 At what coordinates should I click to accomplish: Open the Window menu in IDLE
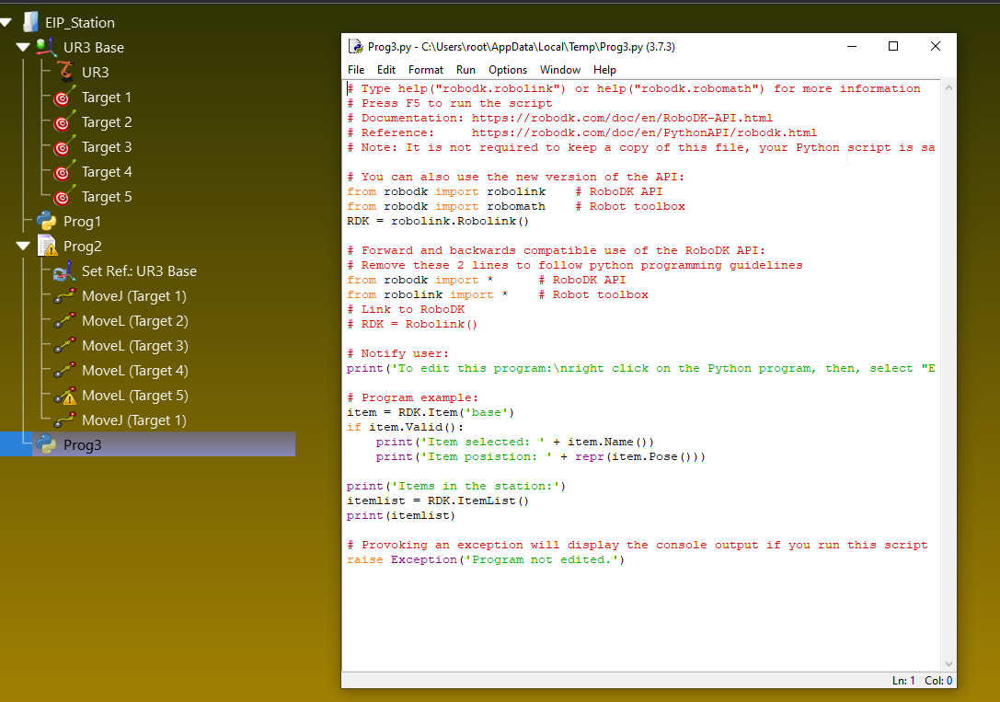(x=560, y=70)
